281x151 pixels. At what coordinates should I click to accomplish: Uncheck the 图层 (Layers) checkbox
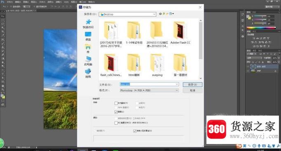[116, 112]
